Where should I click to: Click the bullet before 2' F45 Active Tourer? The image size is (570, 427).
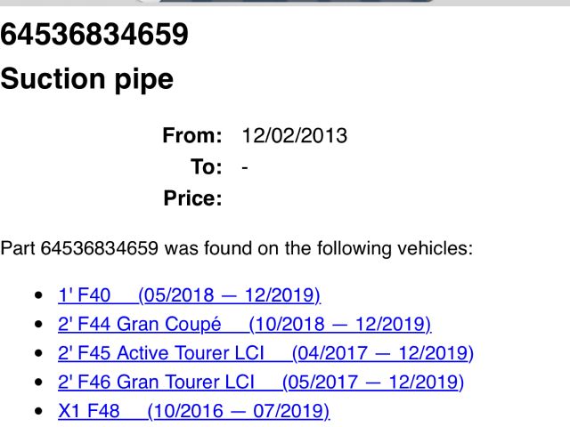pyautogui.click(x=37, y=354)
